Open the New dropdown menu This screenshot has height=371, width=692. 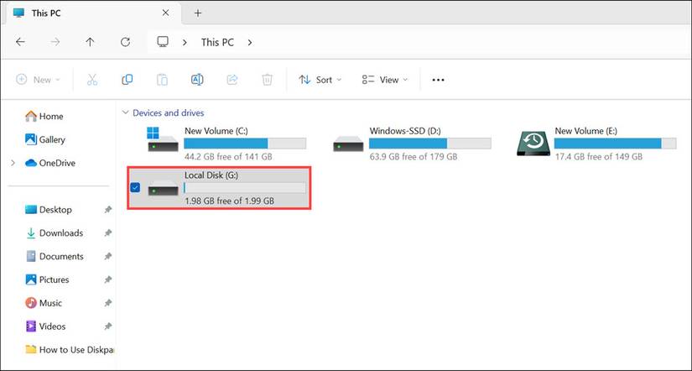point(38,80)
